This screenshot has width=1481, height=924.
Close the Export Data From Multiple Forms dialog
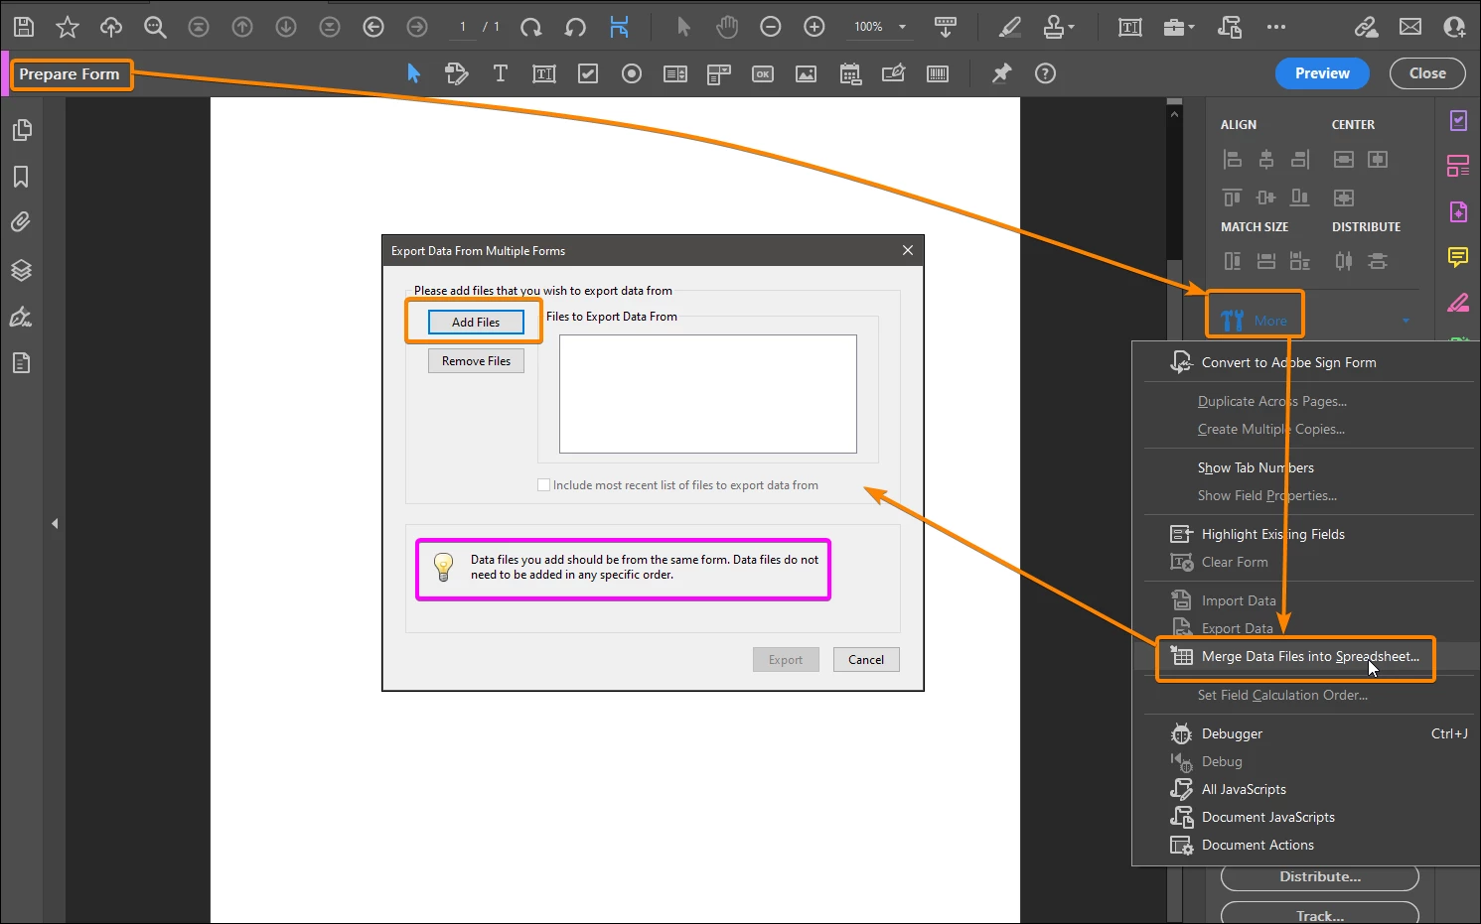click(908, 250)
